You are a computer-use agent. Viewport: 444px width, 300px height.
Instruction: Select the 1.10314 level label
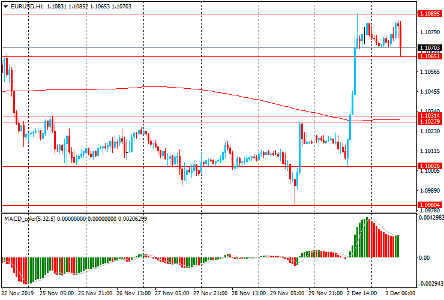[x=430, y=116]
